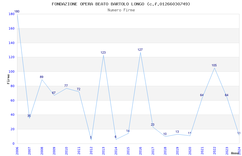This screenshot has height=156, width=242.
Task: Select the x-axis year label 2016
Action: [140, 151]
